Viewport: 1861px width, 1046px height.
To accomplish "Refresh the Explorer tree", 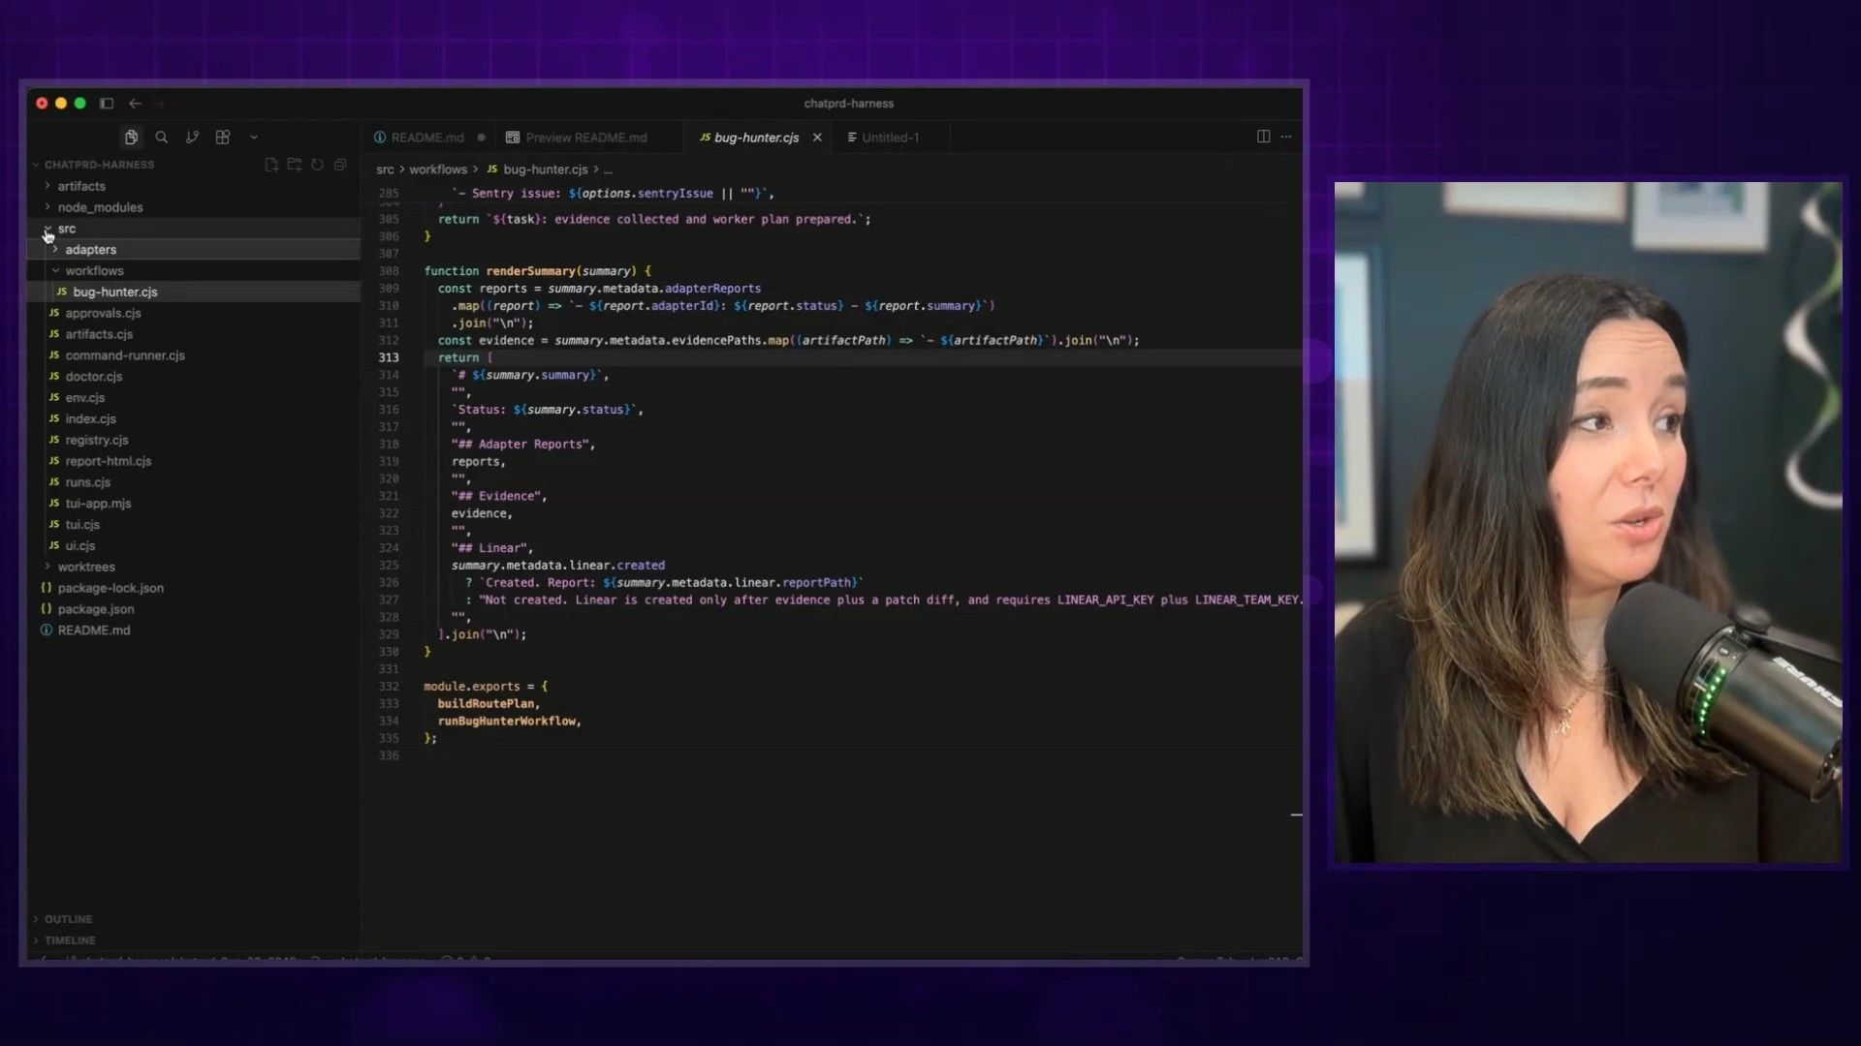I will 317,165.
